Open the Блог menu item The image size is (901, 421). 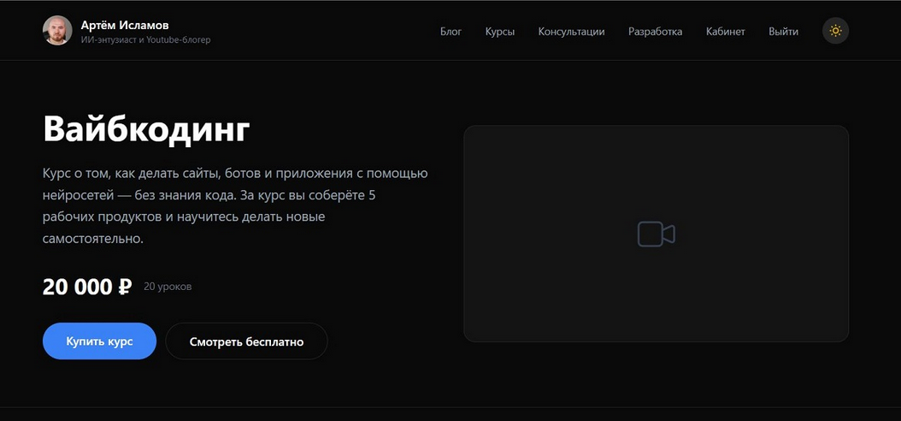[451, 32]
